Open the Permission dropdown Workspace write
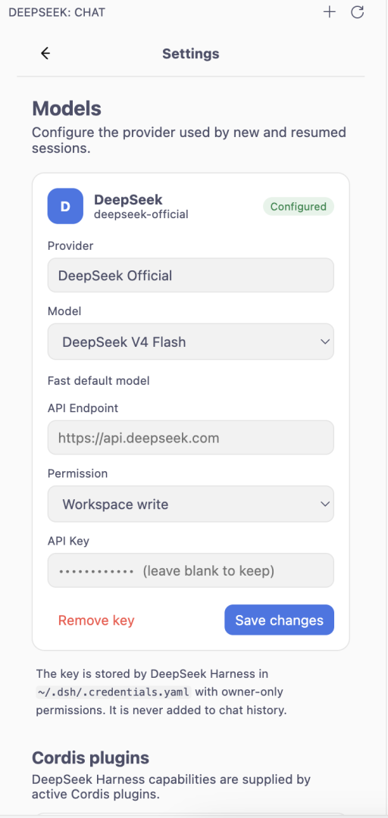Viewport: 388px width, 818px height. 191,504
